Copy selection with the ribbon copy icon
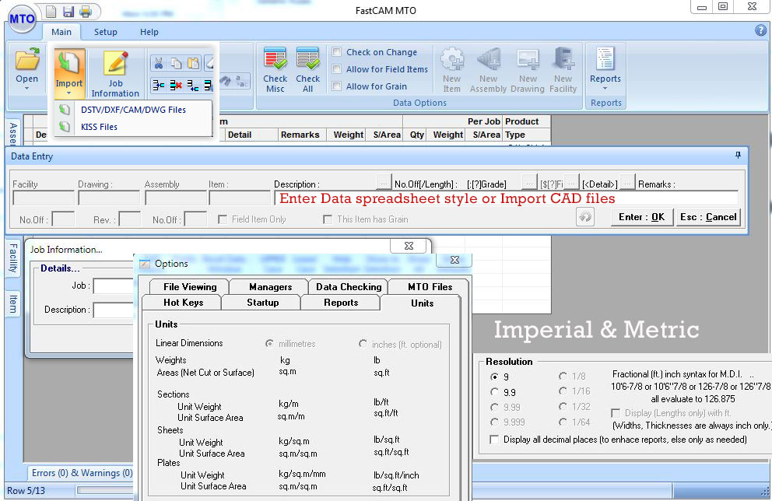772x501 pixels. point(176,64)
